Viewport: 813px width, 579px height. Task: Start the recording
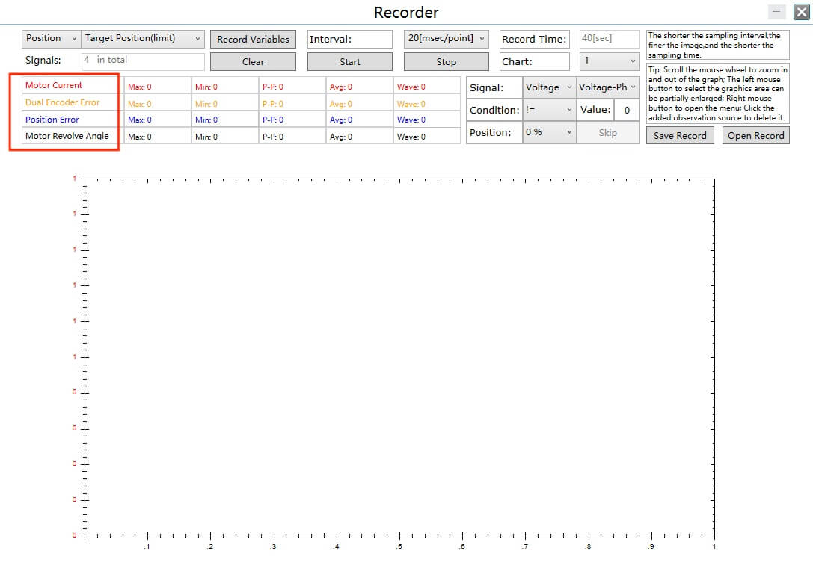pos(349,62)
